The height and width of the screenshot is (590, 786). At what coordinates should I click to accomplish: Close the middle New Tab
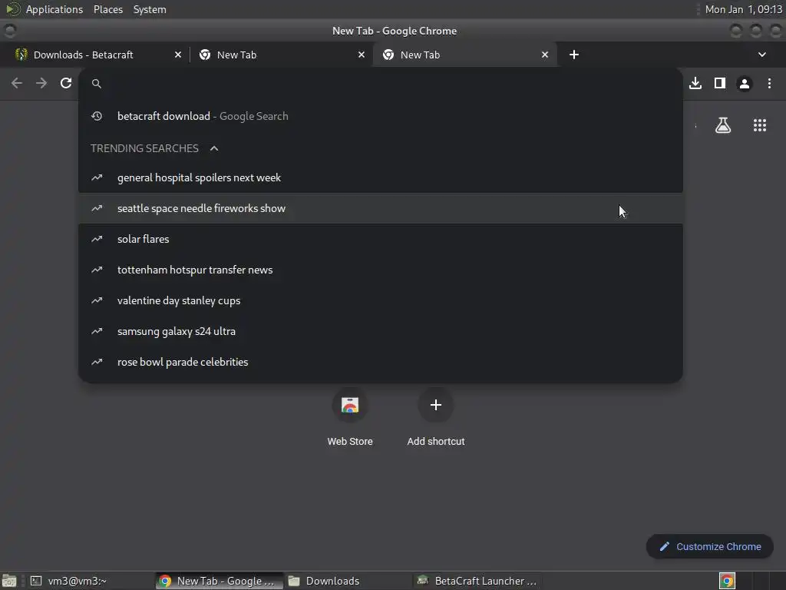point(362,55)
